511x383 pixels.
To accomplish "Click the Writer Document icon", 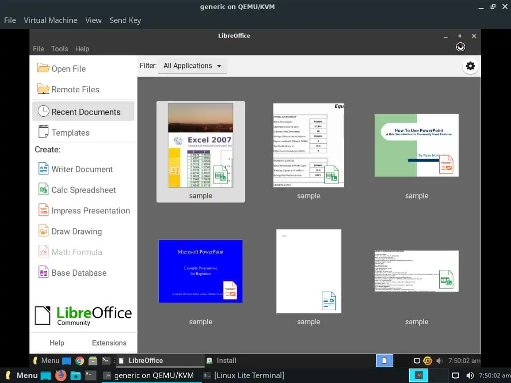I will click(43, 169).
